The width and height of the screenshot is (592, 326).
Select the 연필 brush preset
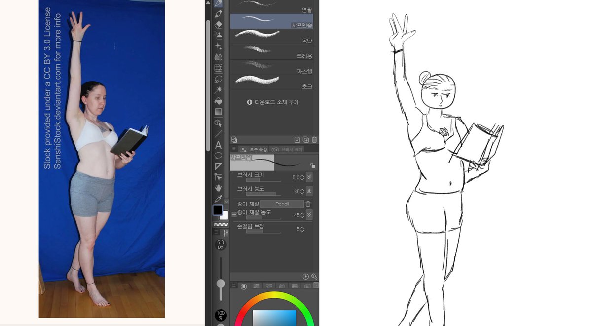272,6
